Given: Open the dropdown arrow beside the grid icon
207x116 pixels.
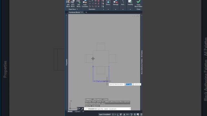Looking at the screenshot, I should coord(115,114).
